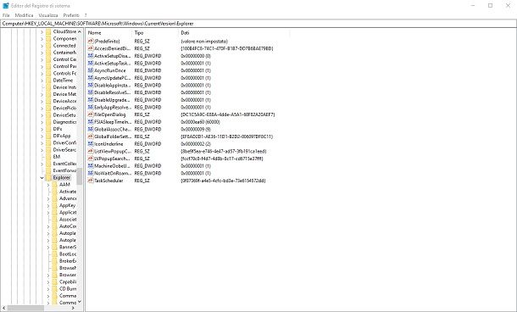Click the tree scrollbar up arrow
Viewport: 517px width, 312px height.
click(80, 31)
